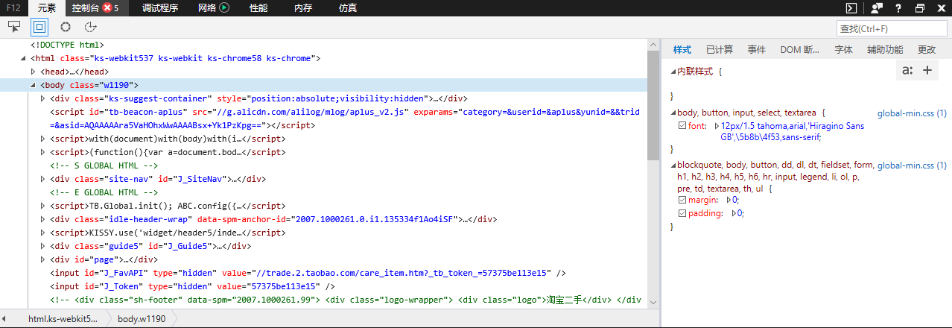Select the <!-- S GLOBAL HTML --> comment
This screenshot has width=952, height=328.
(x=104, y=165)
